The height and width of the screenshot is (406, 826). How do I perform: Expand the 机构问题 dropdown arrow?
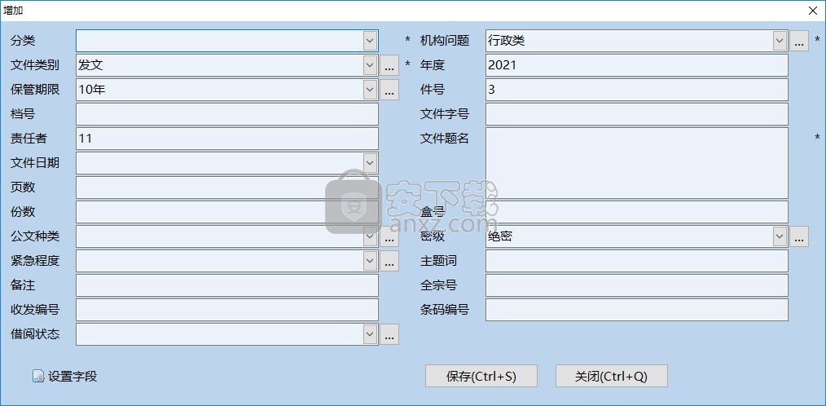[x=780, y=41]
